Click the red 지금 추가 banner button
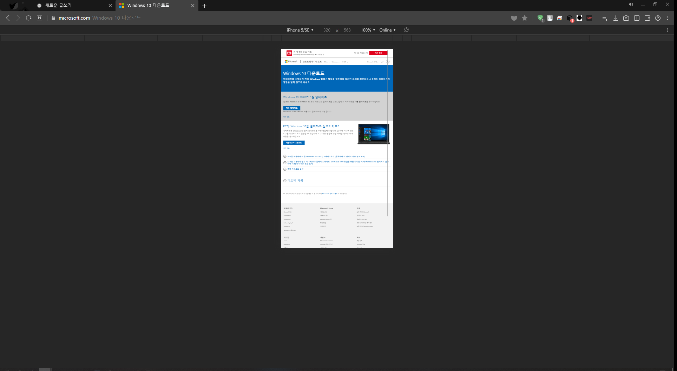Viewport: 677px width, 371px height. [x=378, y=53]
